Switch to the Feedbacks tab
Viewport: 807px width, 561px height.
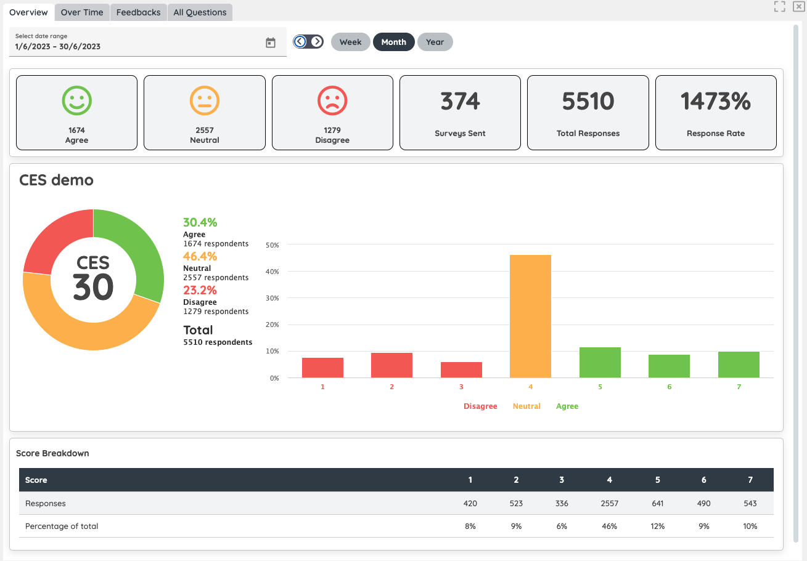(x=138, y=12)
